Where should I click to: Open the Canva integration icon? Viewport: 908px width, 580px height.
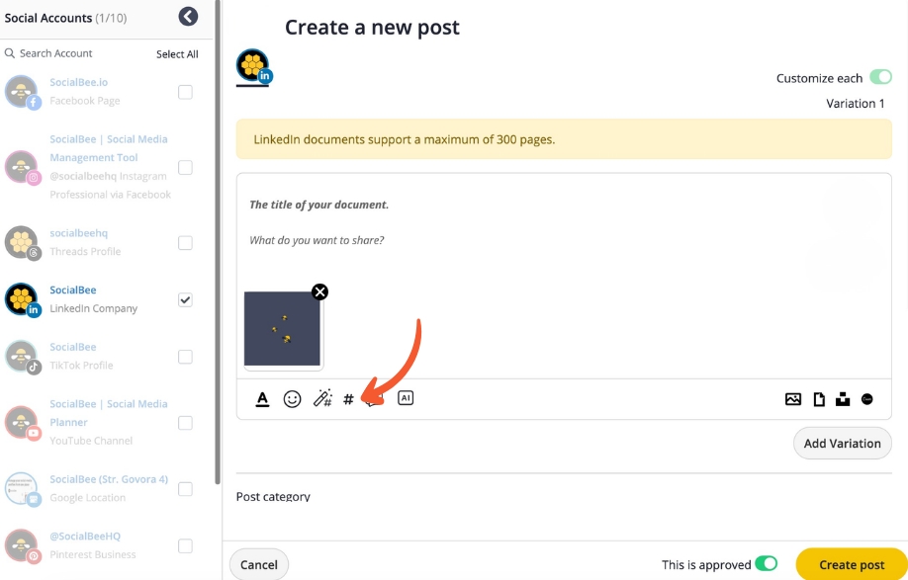coord(867,399)
